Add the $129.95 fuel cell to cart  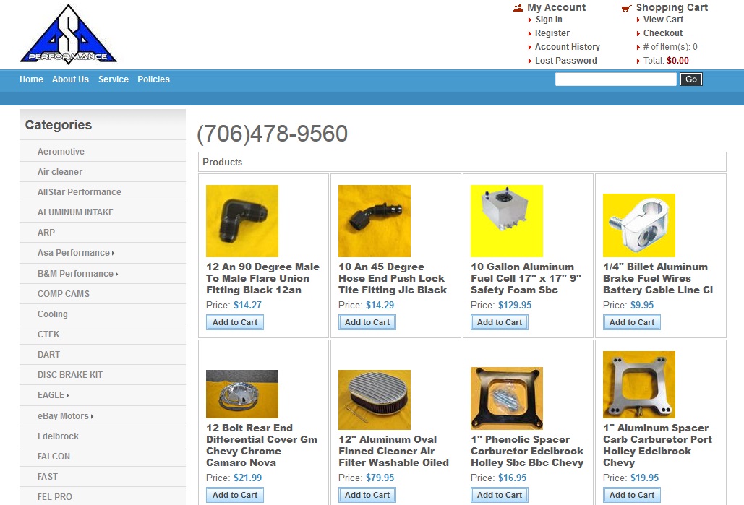[500, 322]
